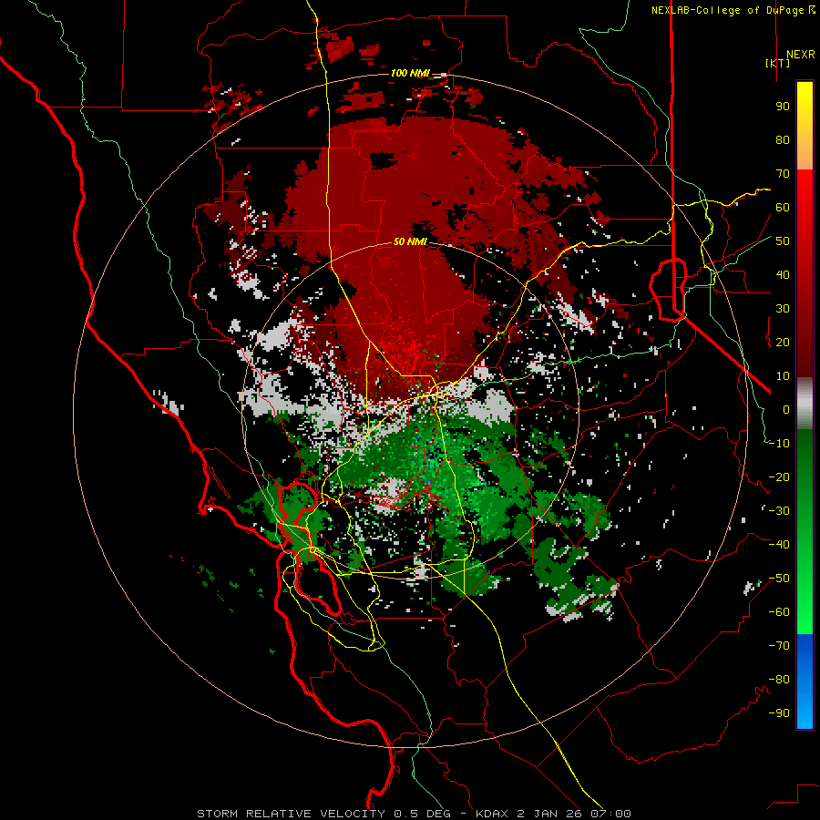Click the '-40' velocity scale label
Screen dimensions: 820x820
[x=779, y=545]
